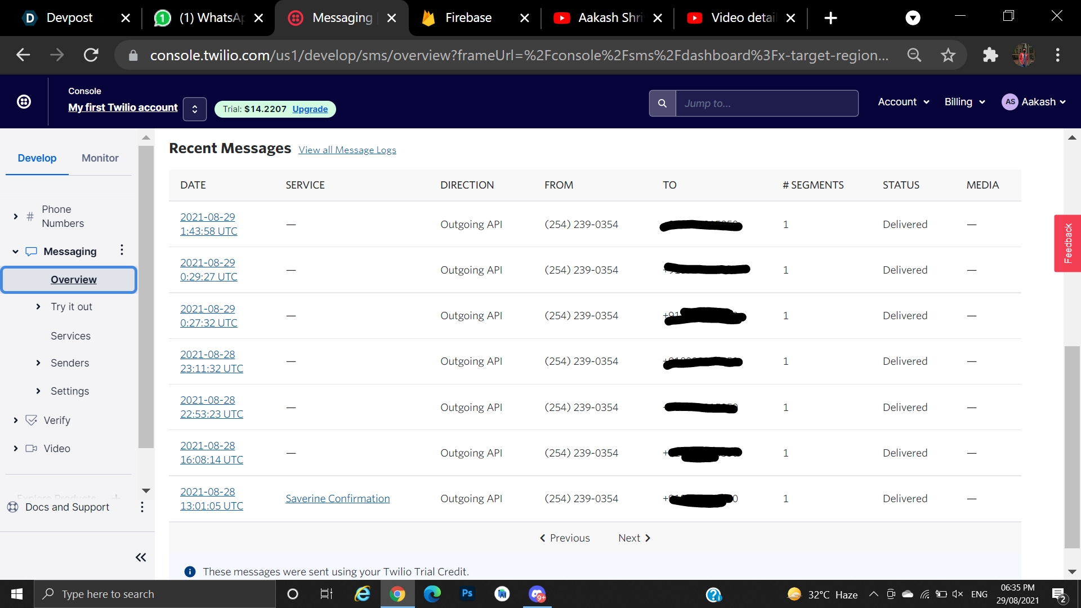
Task: Open View all Message Logs link
Action: (347, 150)
